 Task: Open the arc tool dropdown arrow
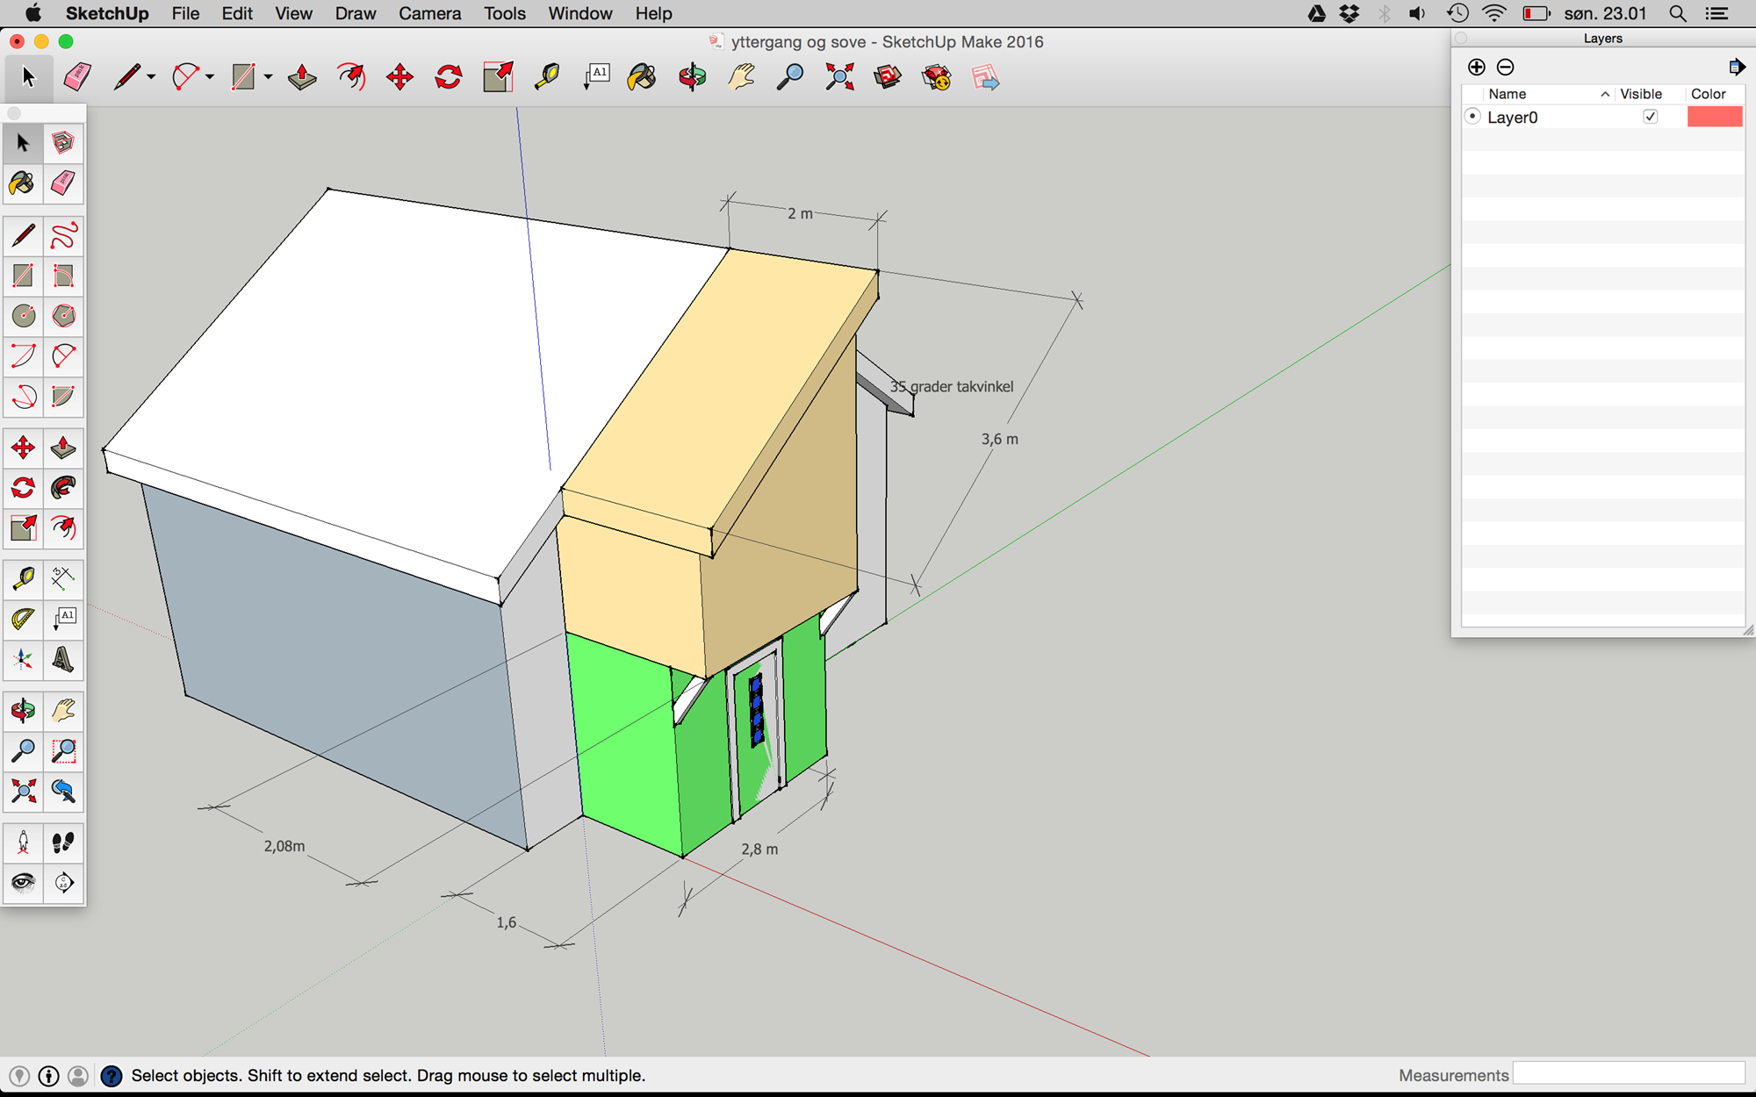pyautogui.click(x=210, y=77)
